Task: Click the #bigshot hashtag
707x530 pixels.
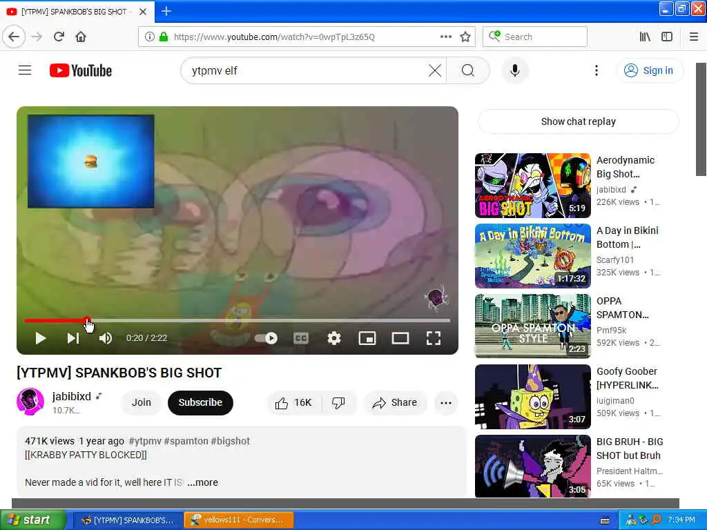Action: point(230,441)
